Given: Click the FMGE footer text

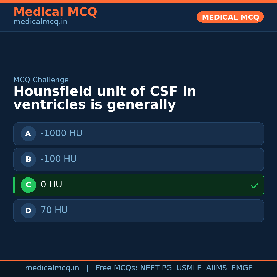Looking at the screenshot, I should click(x=242, y=268).
